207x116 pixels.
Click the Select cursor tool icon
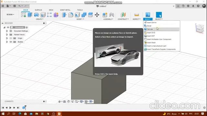pos(159,15)
